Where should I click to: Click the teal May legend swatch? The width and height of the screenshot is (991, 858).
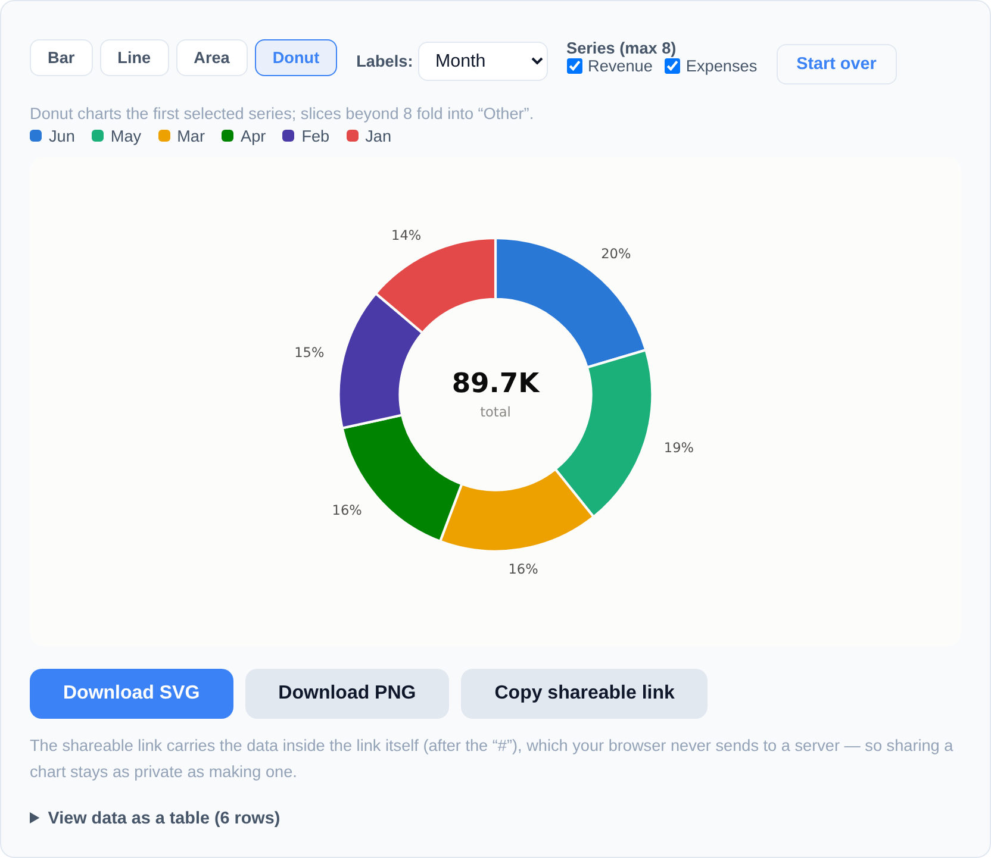click(98, 136)
